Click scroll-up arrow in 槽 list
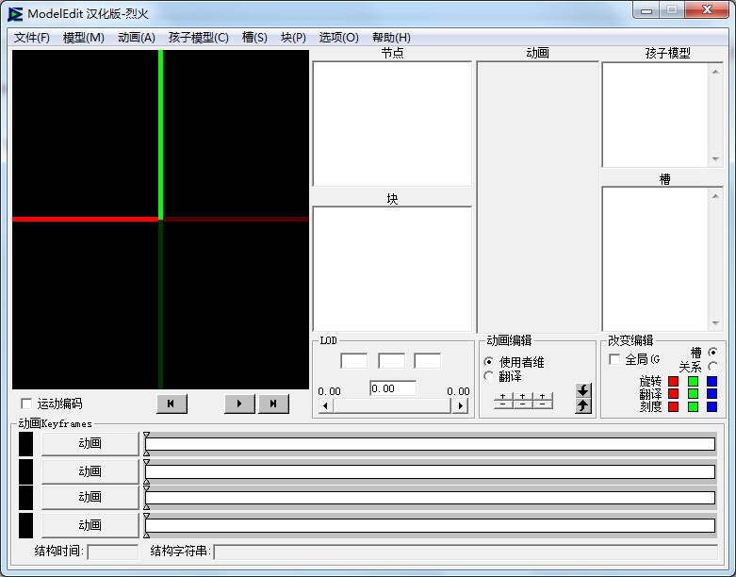Viewport: 736px width, 577px height. (x=715, y=196)
